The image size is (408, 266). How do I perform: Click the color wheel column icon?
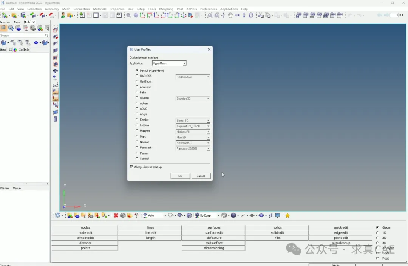pyautogui.click(x=15, y=50)
